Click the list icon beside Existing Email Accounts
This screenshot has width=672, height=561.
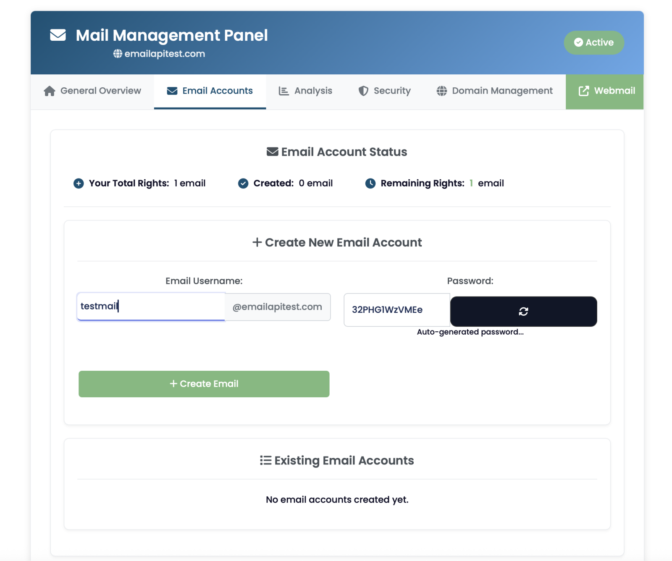coord(265,461)
